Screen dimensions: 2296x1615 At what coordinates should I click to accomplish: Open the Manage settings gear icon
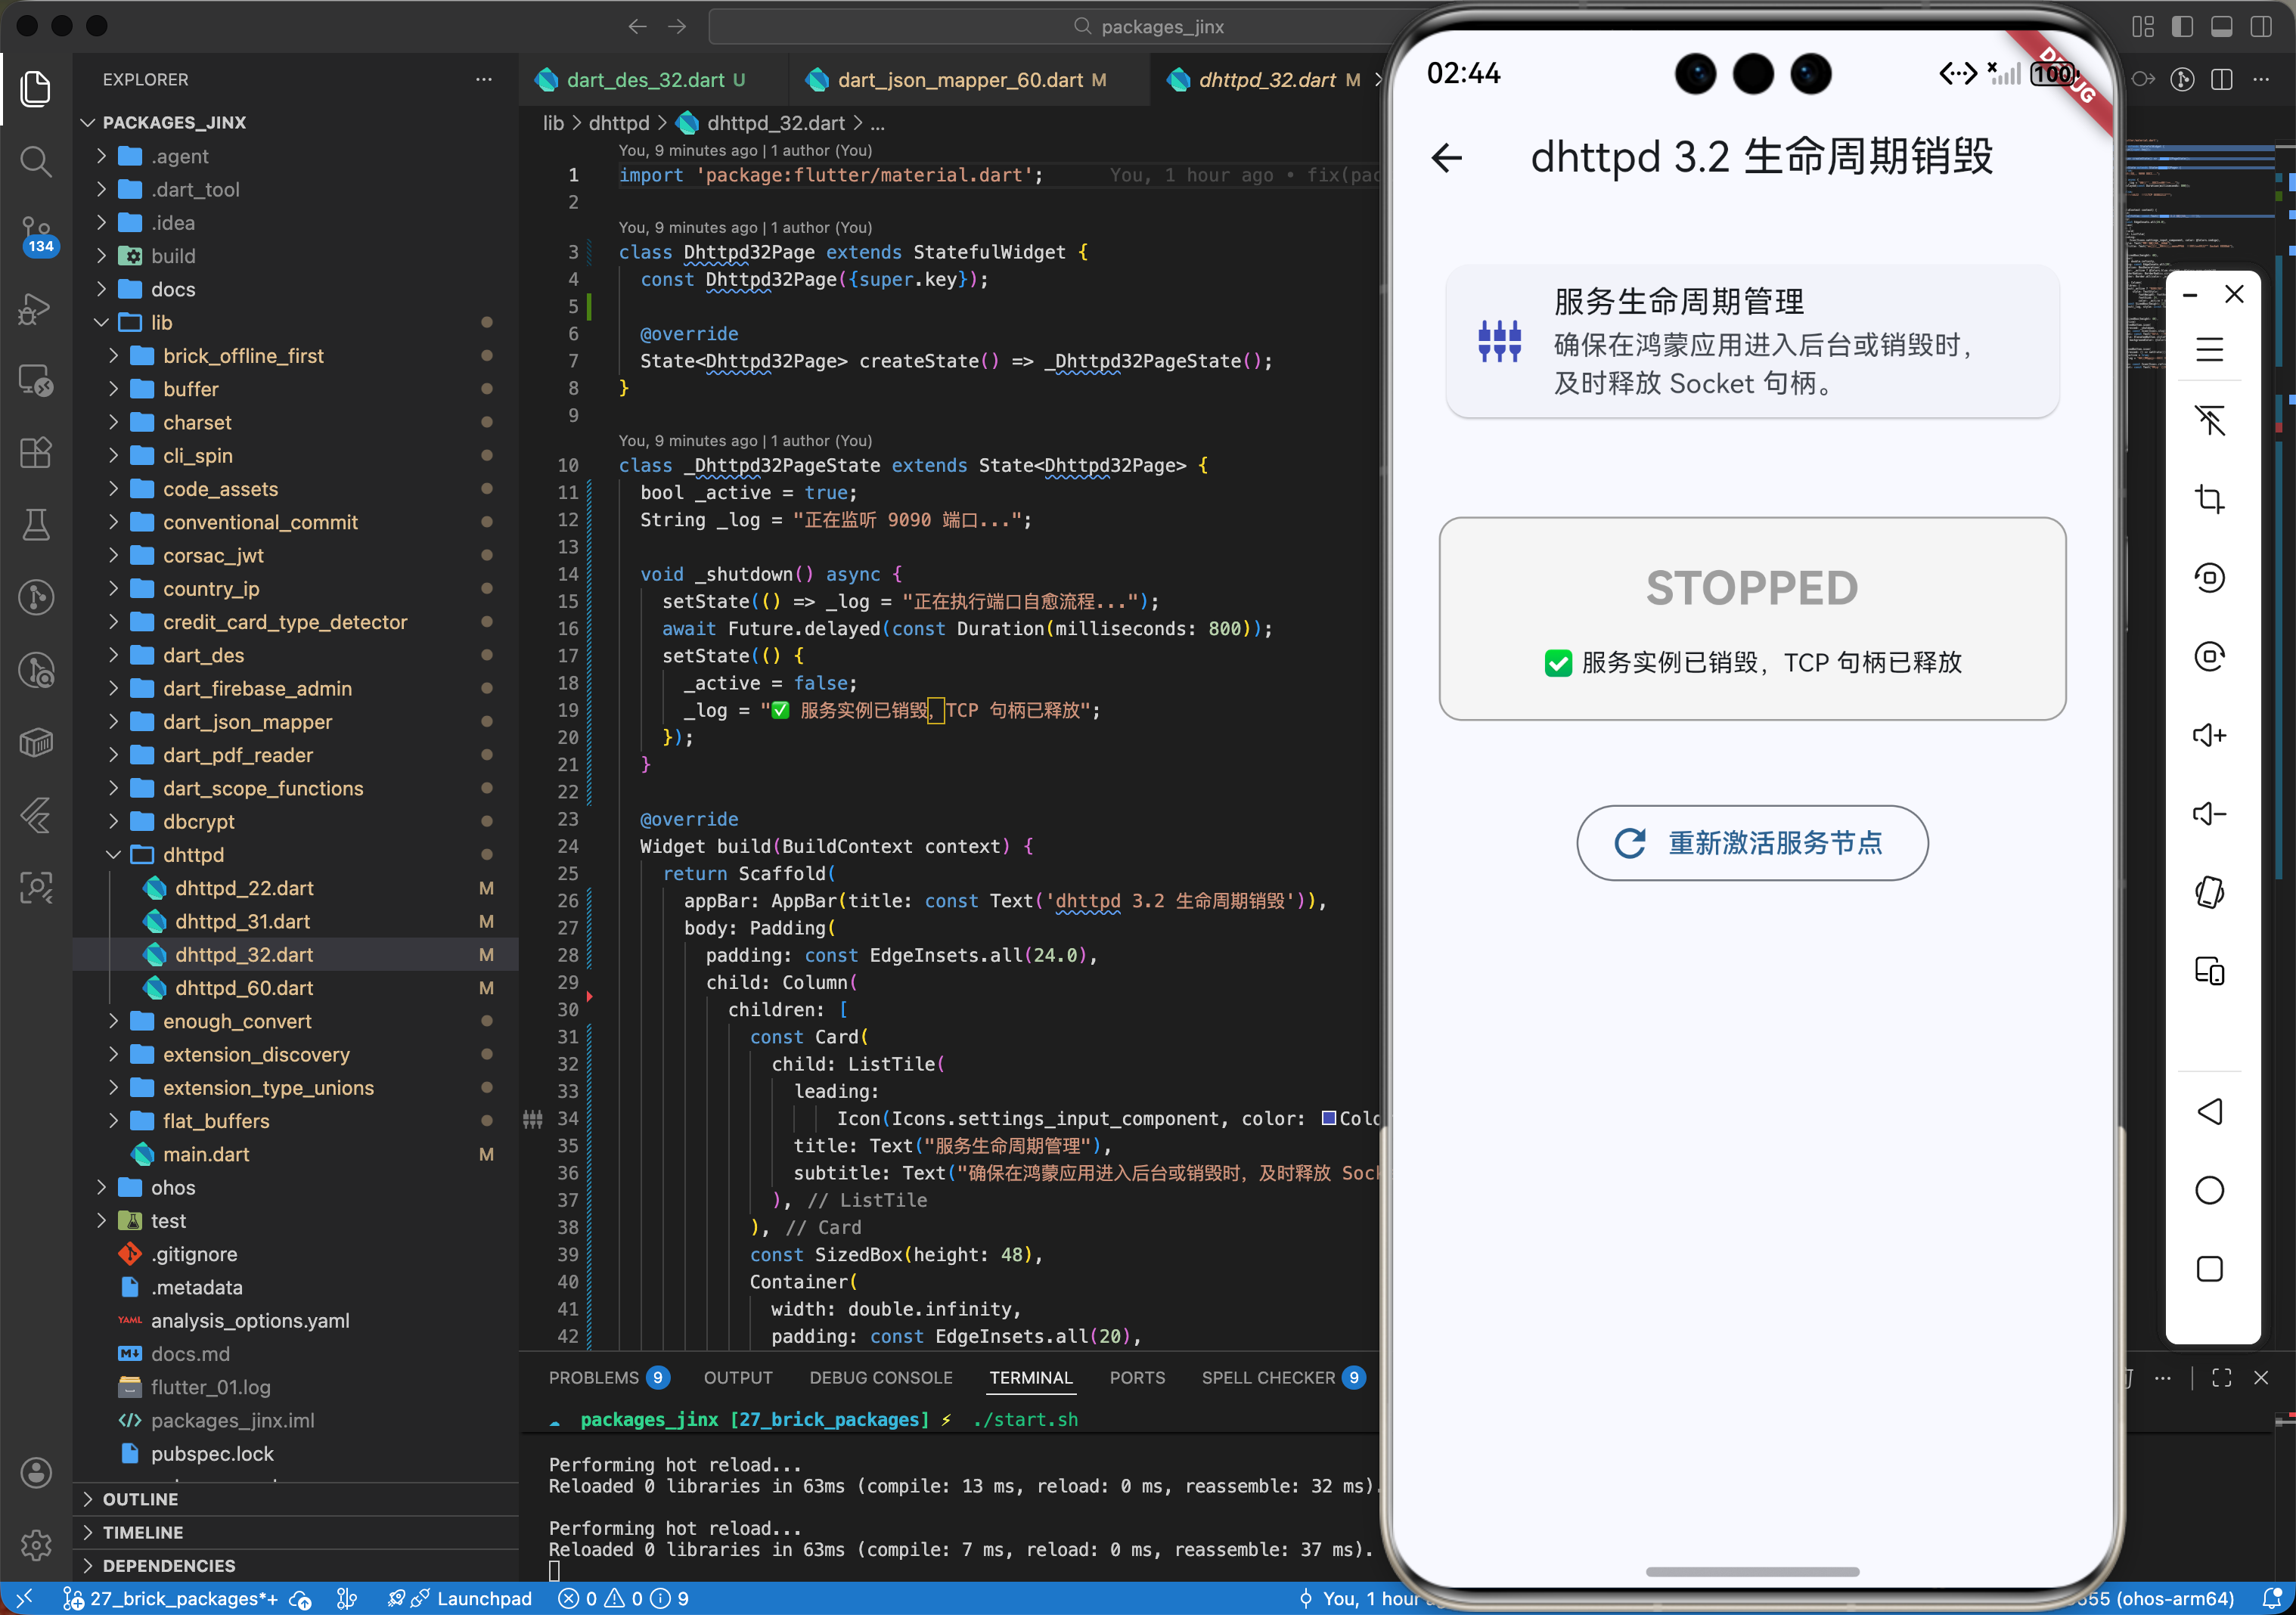coord(36,1544)
